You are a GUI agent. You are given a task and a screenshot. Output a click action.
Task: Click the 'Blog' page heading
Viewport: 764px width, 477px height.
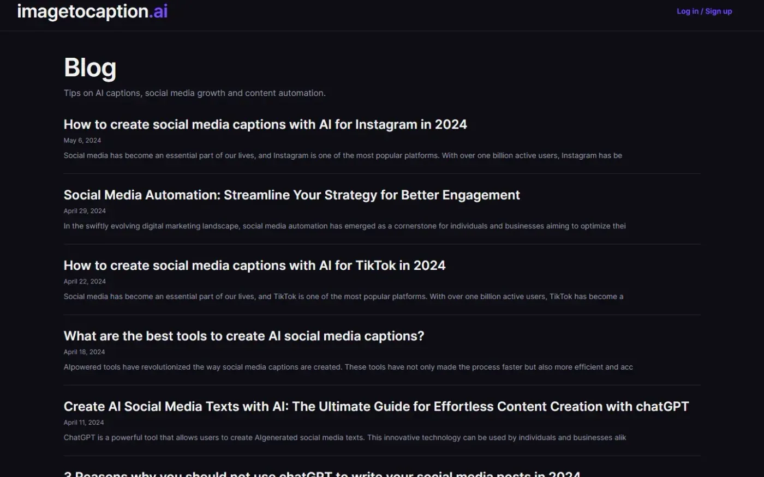90,68
